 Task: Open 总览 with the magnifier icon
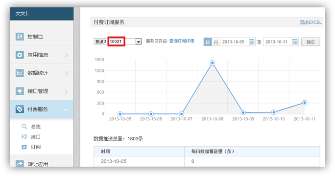click(24, 127)
